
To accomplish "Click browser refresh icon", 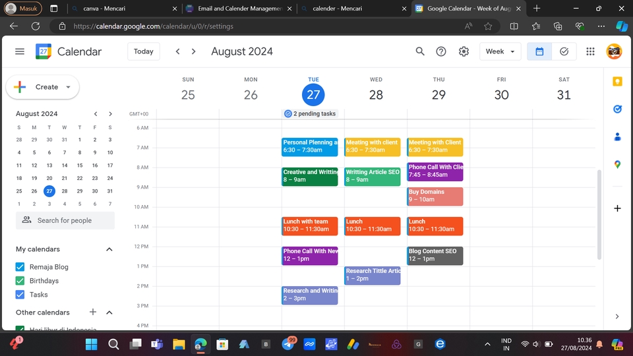I will pyautogui.click(x=36, y=26).
